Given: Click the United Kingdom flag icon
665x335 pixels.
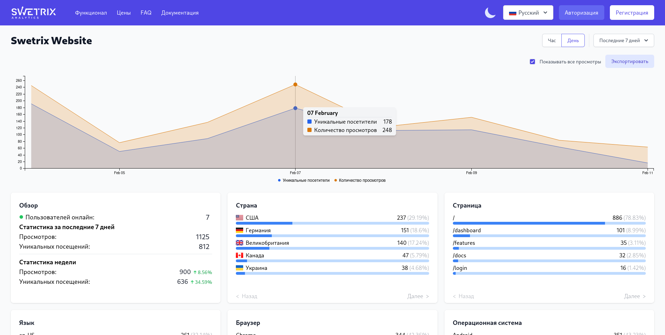Looking at the screenshot, I should 239,243.
